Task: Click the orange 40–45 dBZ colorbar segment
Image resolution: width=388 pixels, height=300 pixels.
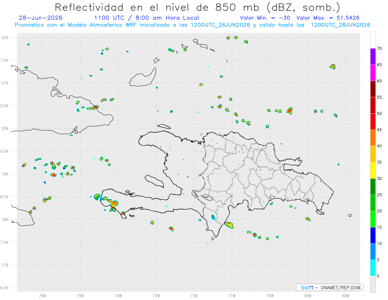Action: pos(373,138)
